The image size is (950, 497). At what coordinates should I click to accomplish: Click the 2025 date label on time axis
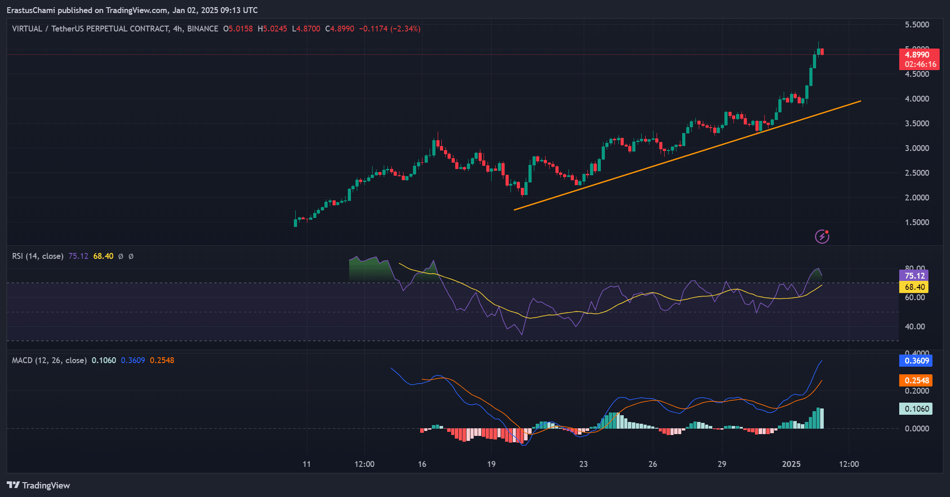pyautogui.click(x=791, y=464)
